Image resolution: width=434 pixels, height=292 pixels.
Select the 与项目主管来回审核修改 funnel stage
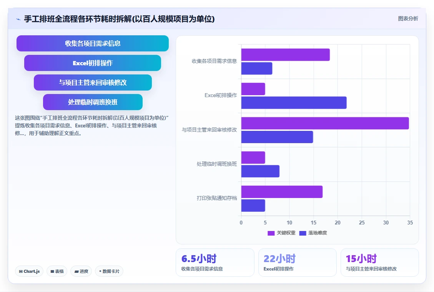click(92, 82)
